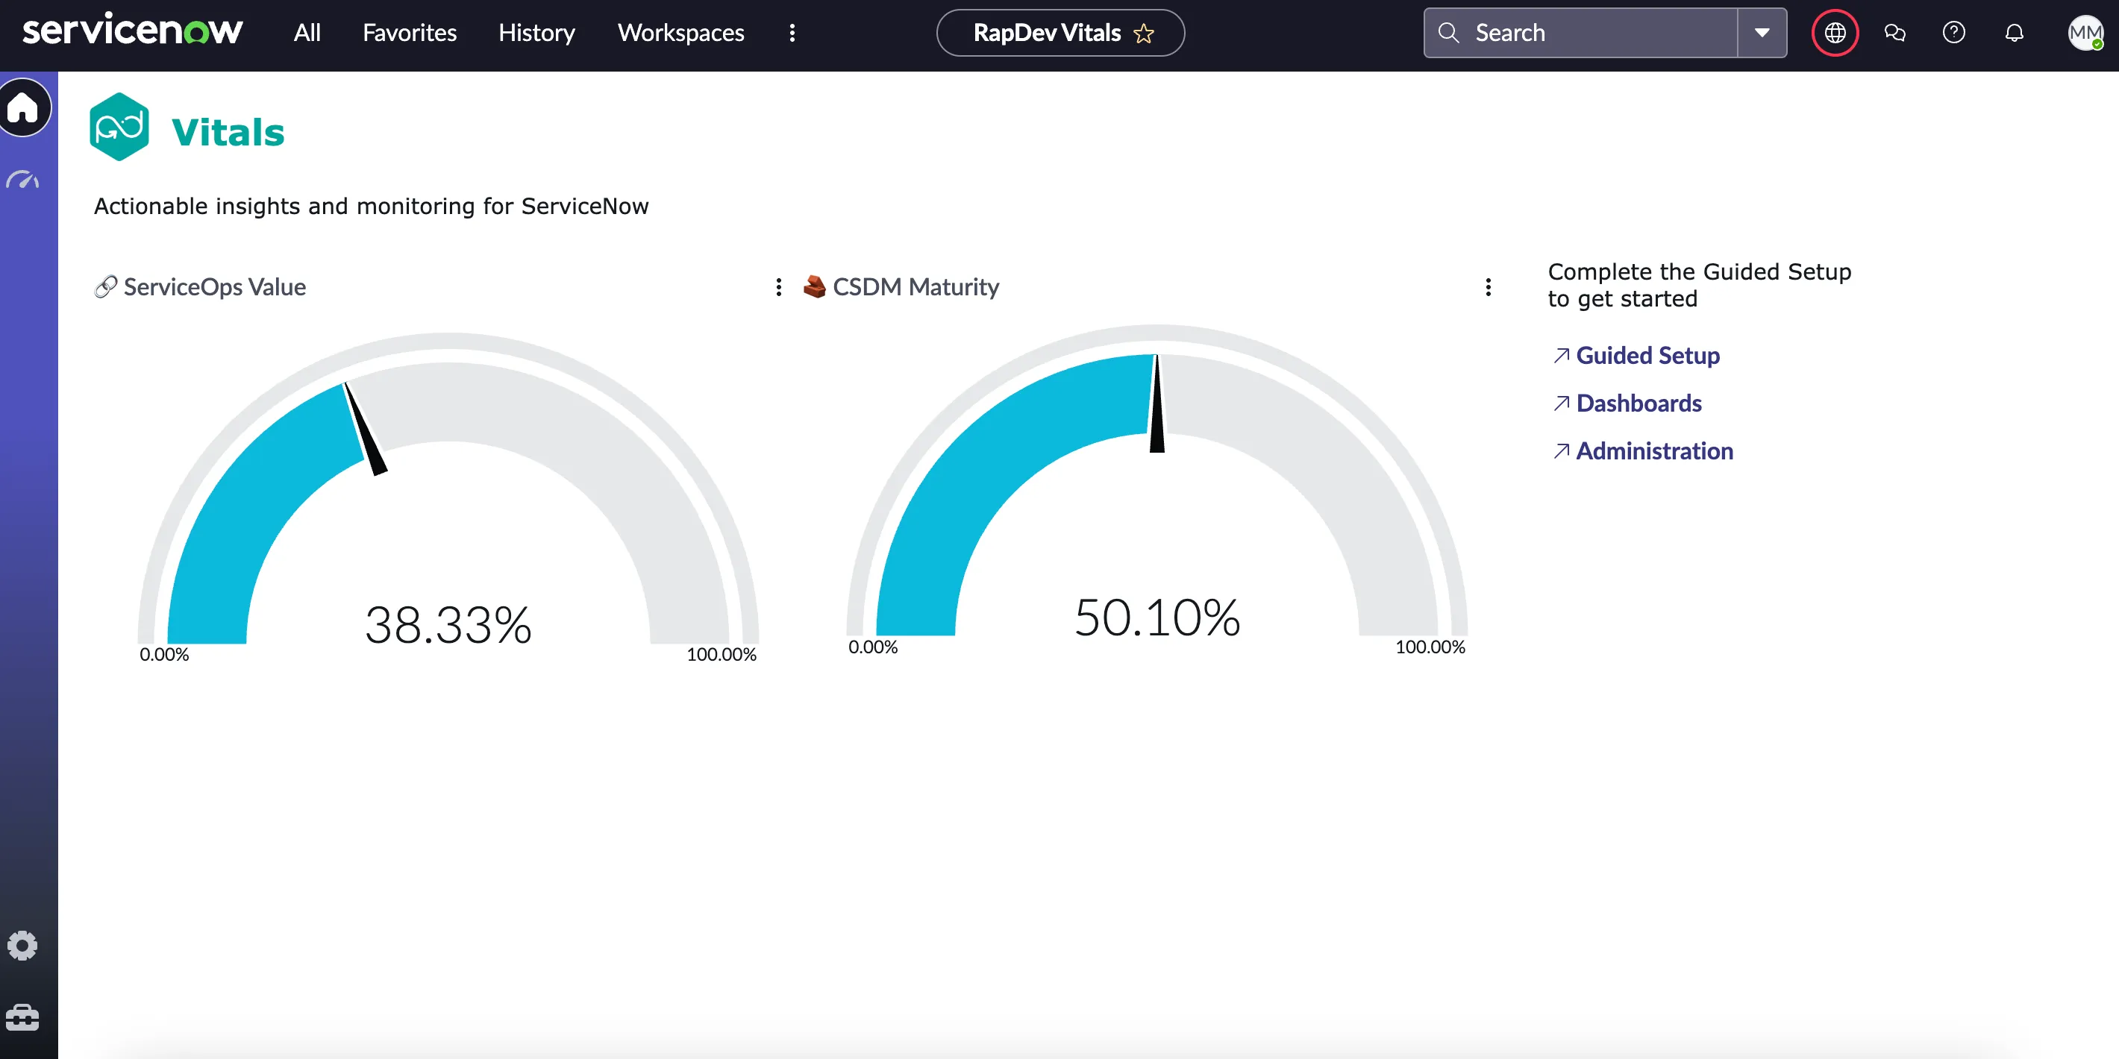
Task: Expand the search scope dropdown arrow
Action: pos(1762,33)
